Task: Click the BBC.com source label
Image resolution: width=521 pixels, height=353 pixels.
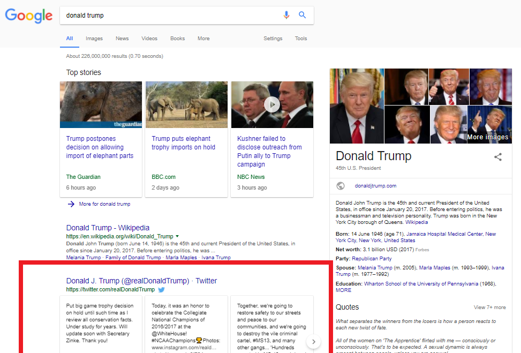Action: click(163, 177)
